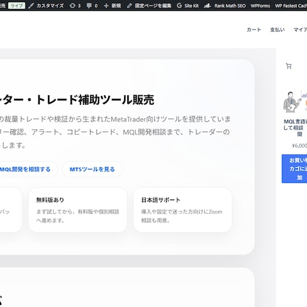
Task: Open Rank Math SEO menu
Action: (x=224, y=6)
